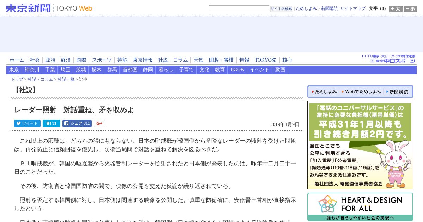Open the 東京情報 section
The image size is (423, 222).
143,60
